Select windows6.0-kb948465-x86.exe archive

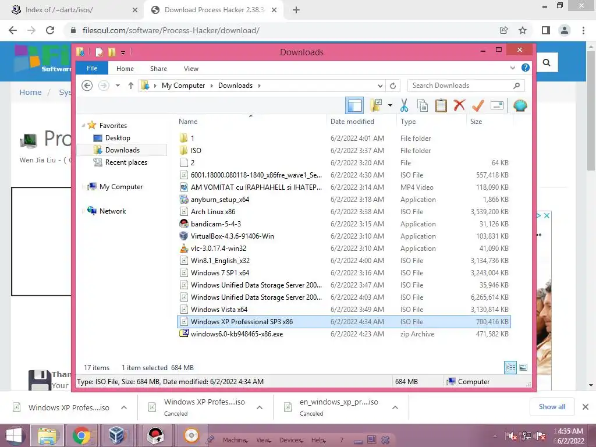point(343,334)
